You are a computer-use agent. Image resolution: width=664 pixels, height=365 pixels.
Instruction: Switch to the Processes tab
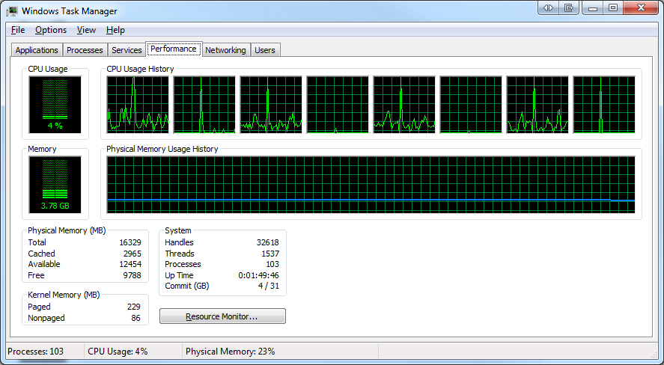tap(85, 50)
